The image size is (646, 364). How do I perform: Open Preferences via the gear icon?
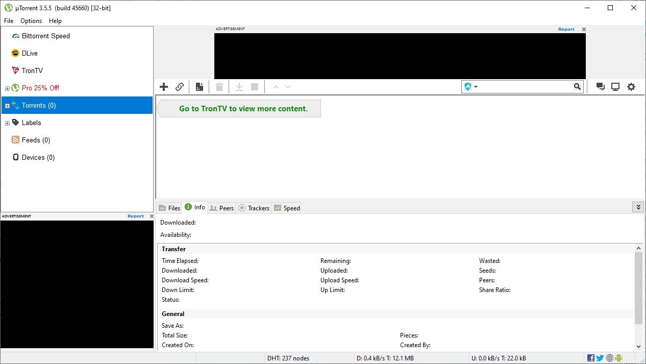point(631,86)
